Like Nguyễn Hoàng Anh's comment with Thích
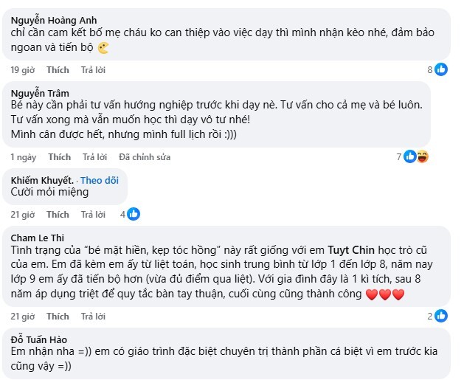464x380 pixels. 58,70
